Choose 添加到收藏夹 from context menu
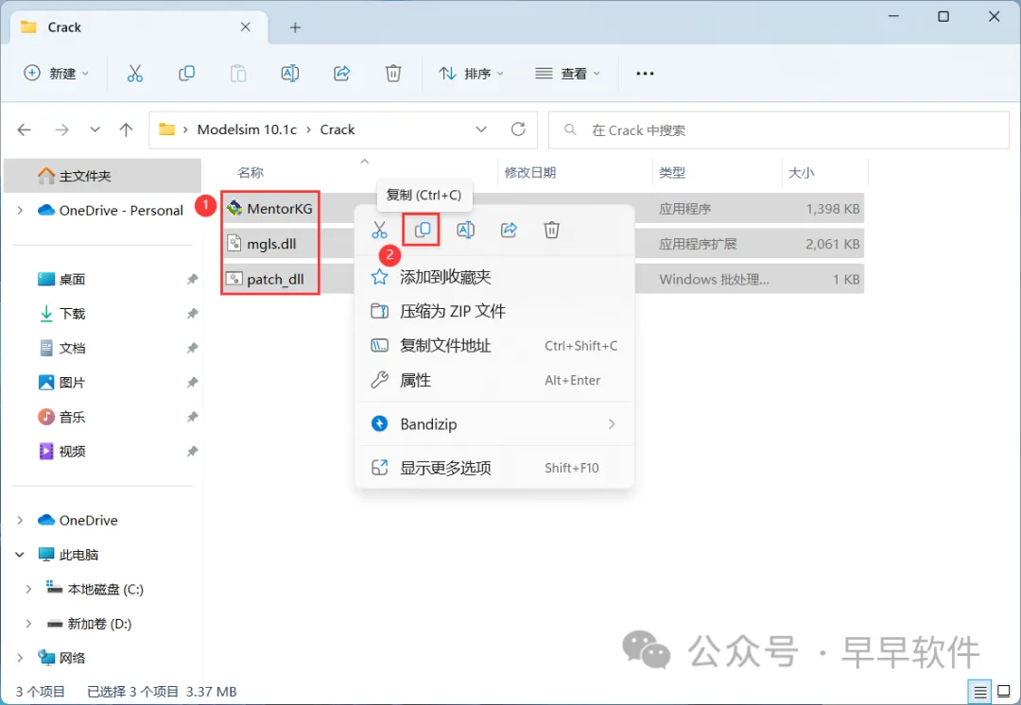 click(x=495, y=277)
